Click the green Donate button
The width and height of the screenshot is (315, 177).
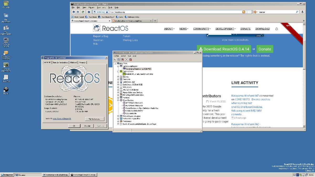tap(265, 49)
